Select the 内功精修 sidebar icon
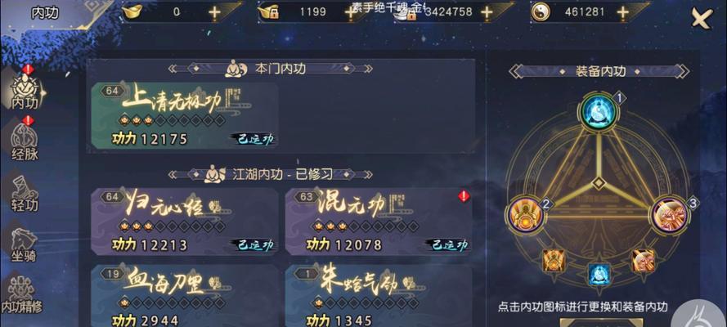Image resolution: width=727 pixels, height=327 pixels. (21, 294)
